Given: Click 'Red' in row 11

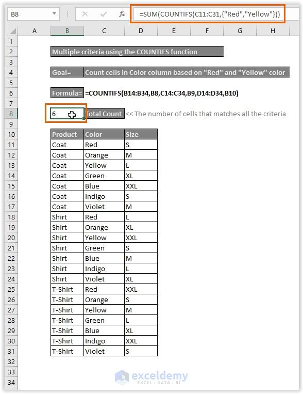Looking at the screenshot, I should tap(104, 145).
